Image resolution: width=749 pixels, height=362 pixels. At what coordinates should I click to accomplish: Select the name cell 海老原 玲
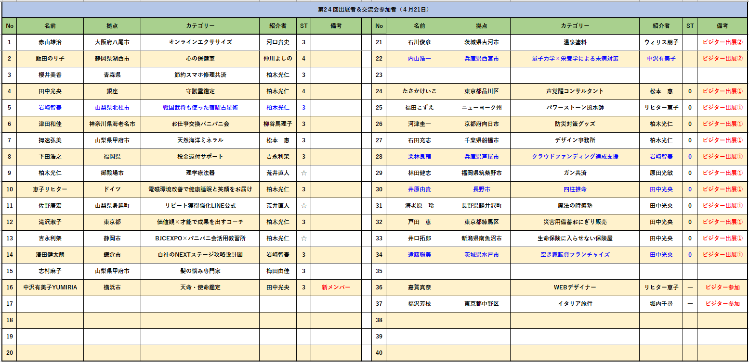(x=419, y=206)
